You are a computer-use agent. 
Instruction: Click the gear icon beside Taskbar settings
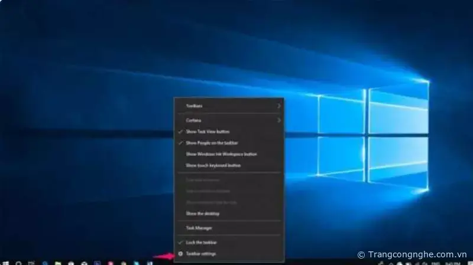pos(180,254)
